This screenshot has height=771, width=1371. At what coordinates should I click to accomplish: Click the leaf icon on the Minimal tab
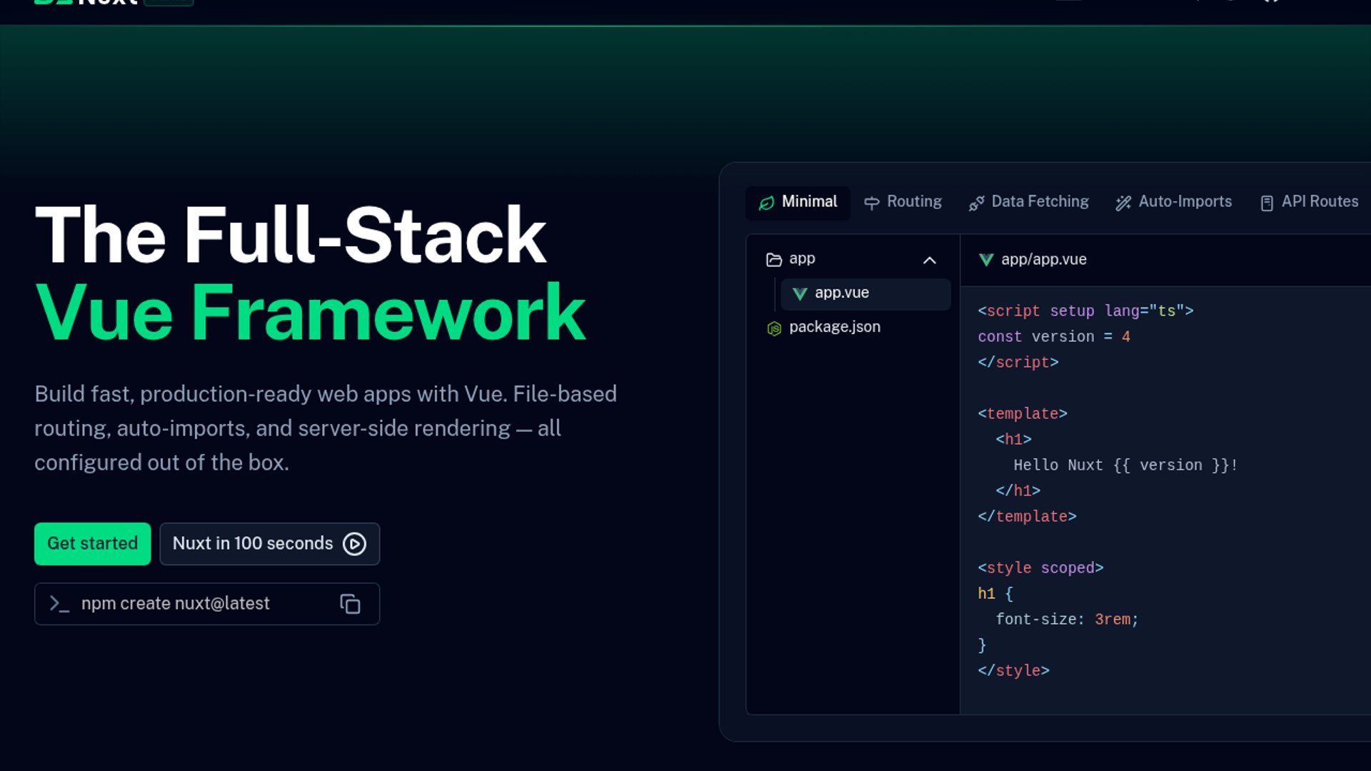[766, 203]
